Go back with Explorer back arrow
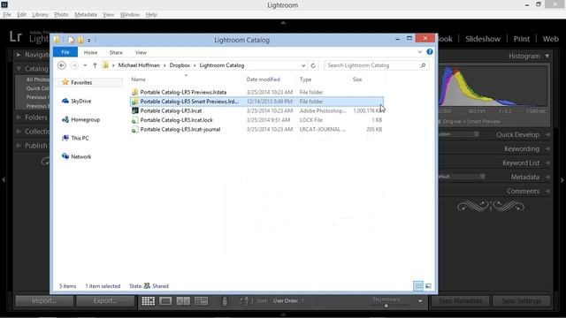This screenshot has height=318, width=566. pyautogui.click(x=62, y=65)
